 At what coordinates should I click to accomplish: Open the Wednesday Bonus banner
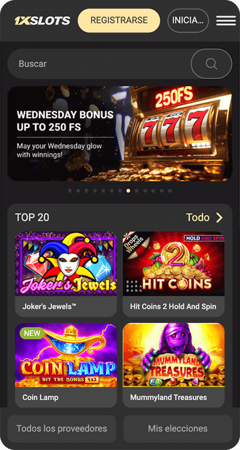(x=120, y=133)
